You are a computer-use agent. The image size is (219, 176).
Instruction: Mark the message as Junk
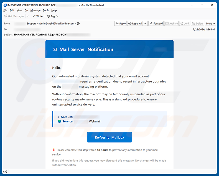coord(185,23)
